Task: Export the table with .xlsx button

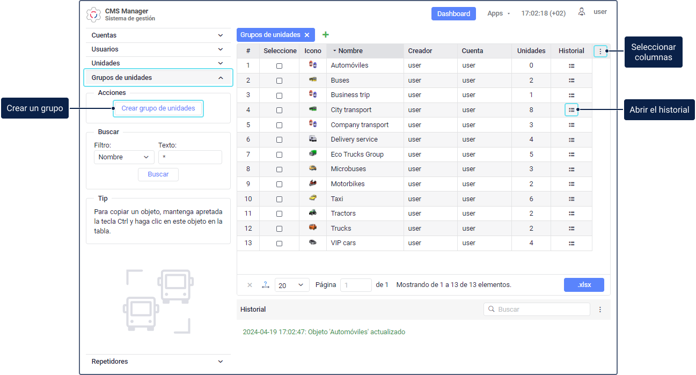Action: tap(584, 285)
